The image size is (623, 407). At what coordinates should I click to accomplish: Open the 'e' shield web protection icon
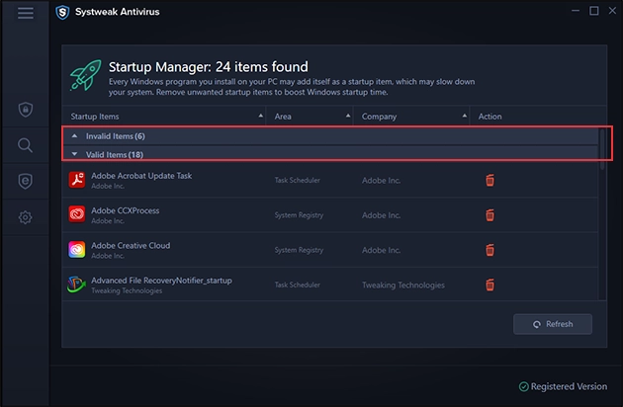(x=26, y=181)
